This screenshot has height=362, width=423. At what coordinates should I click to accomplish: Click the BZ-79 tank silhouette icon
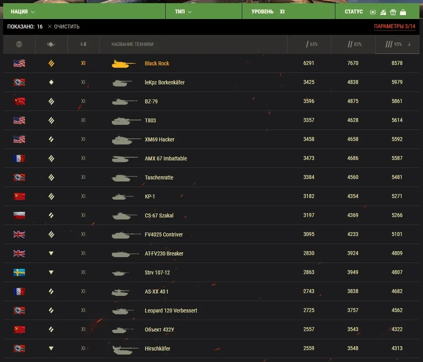click(x=124, y=101)
